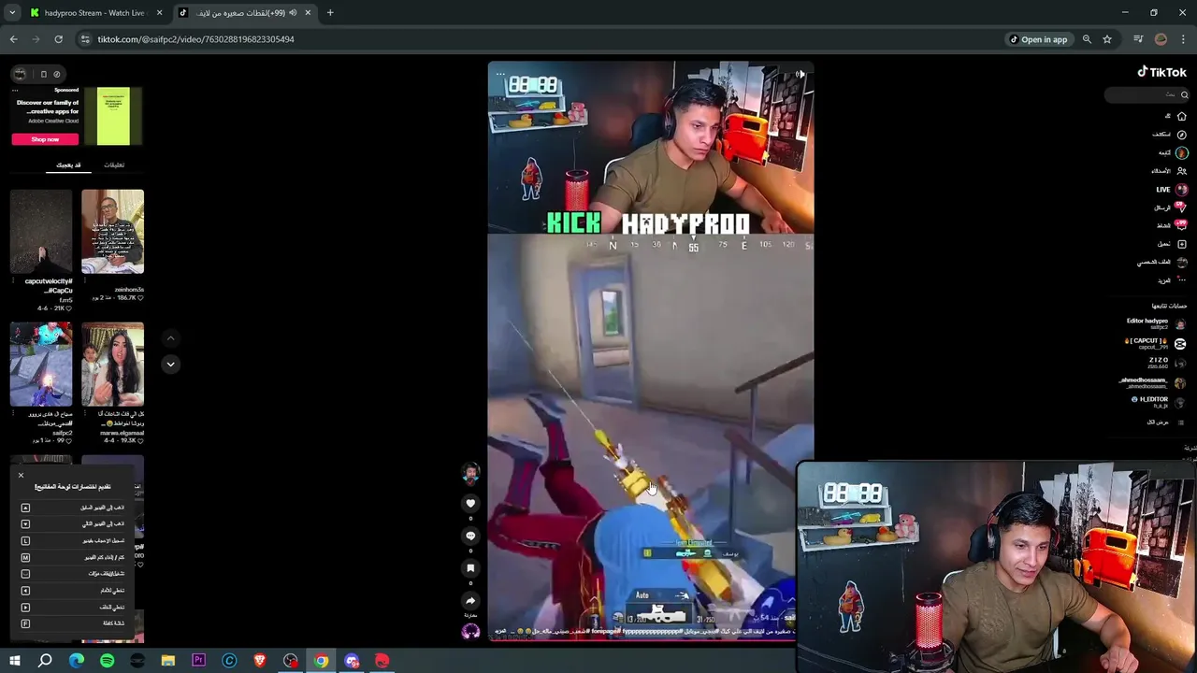Open the Chrome profile avatar
Image resolution: width=1197 pixels, height=673 pixels.
coord(1161,39)
